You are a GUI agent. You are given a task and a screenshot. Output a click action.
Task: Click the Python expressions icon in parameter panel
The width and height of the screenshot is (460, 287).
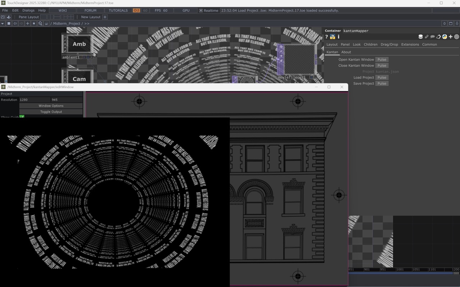pos(445,37)
